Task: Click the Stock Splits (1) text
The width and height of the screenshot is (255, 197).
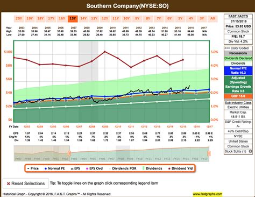Action: [236, 151]
